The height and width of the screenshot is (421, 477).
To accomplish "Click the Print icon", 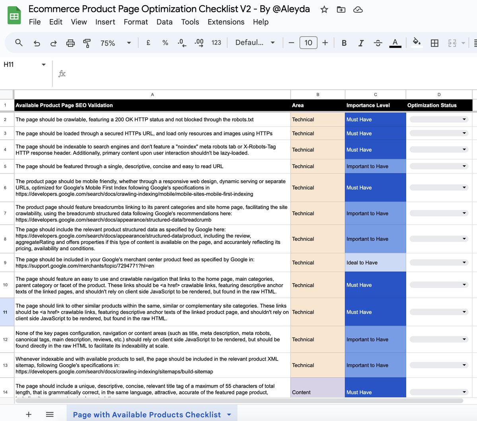I will pos(70,43).
